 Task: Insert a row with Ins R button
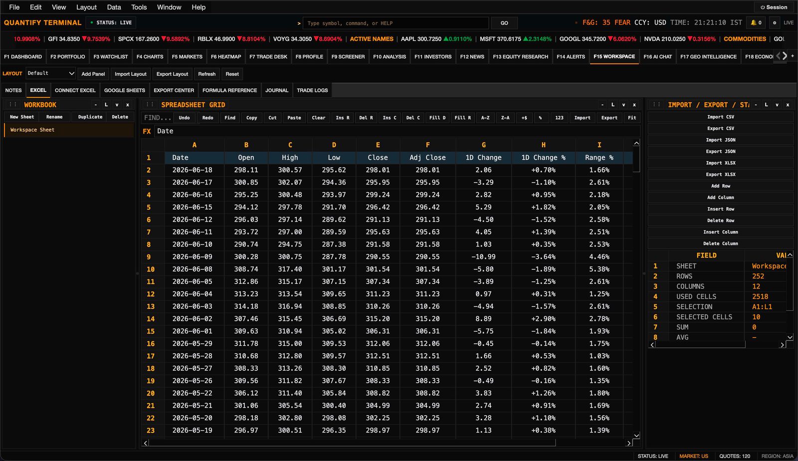tap(343, 118)
